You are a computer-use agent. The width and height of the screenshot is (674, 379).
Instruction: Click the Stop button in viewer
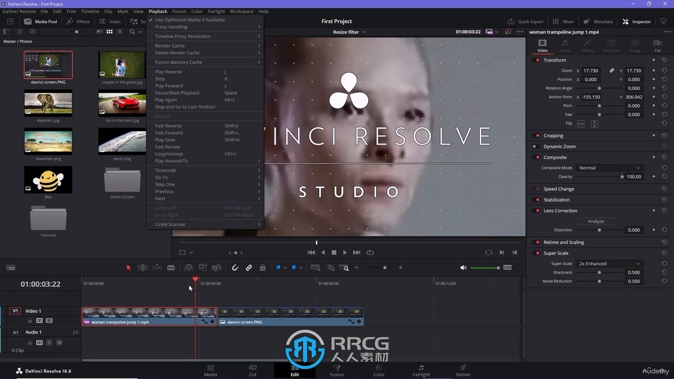tap(334, 253)
